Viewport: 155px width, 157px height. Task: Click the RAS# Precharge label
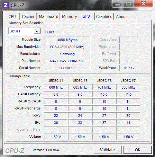28,108
